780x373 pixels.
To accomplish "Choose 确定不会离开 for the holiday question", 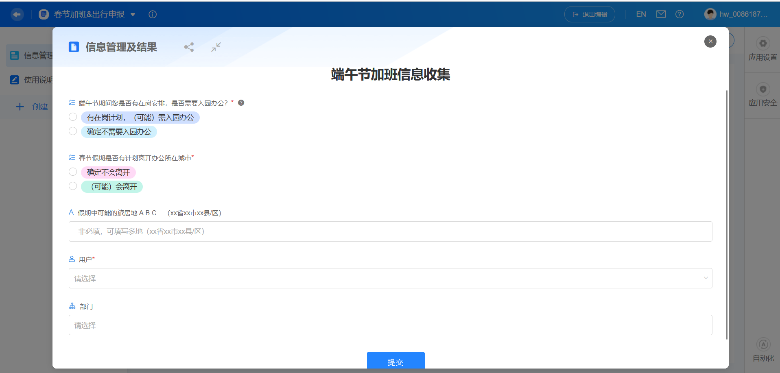I will point(73,172).
